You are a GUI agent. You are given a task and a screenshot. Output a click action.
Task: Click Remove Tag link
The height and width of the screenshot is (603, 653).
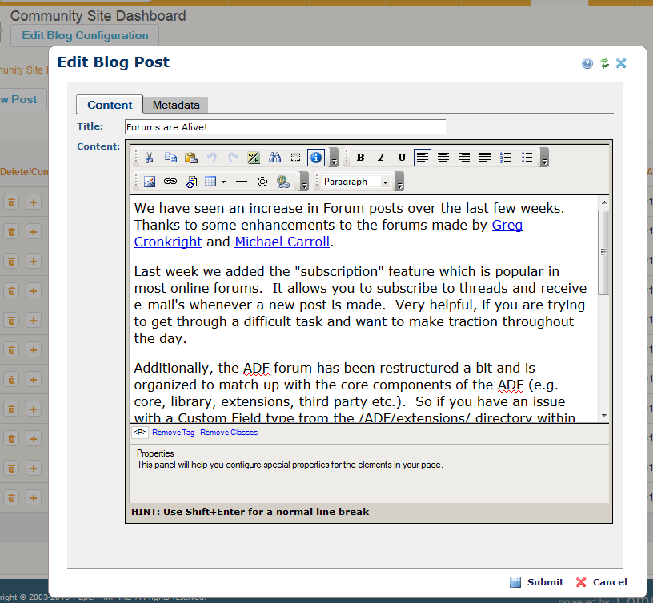click(x=173, y=433)
